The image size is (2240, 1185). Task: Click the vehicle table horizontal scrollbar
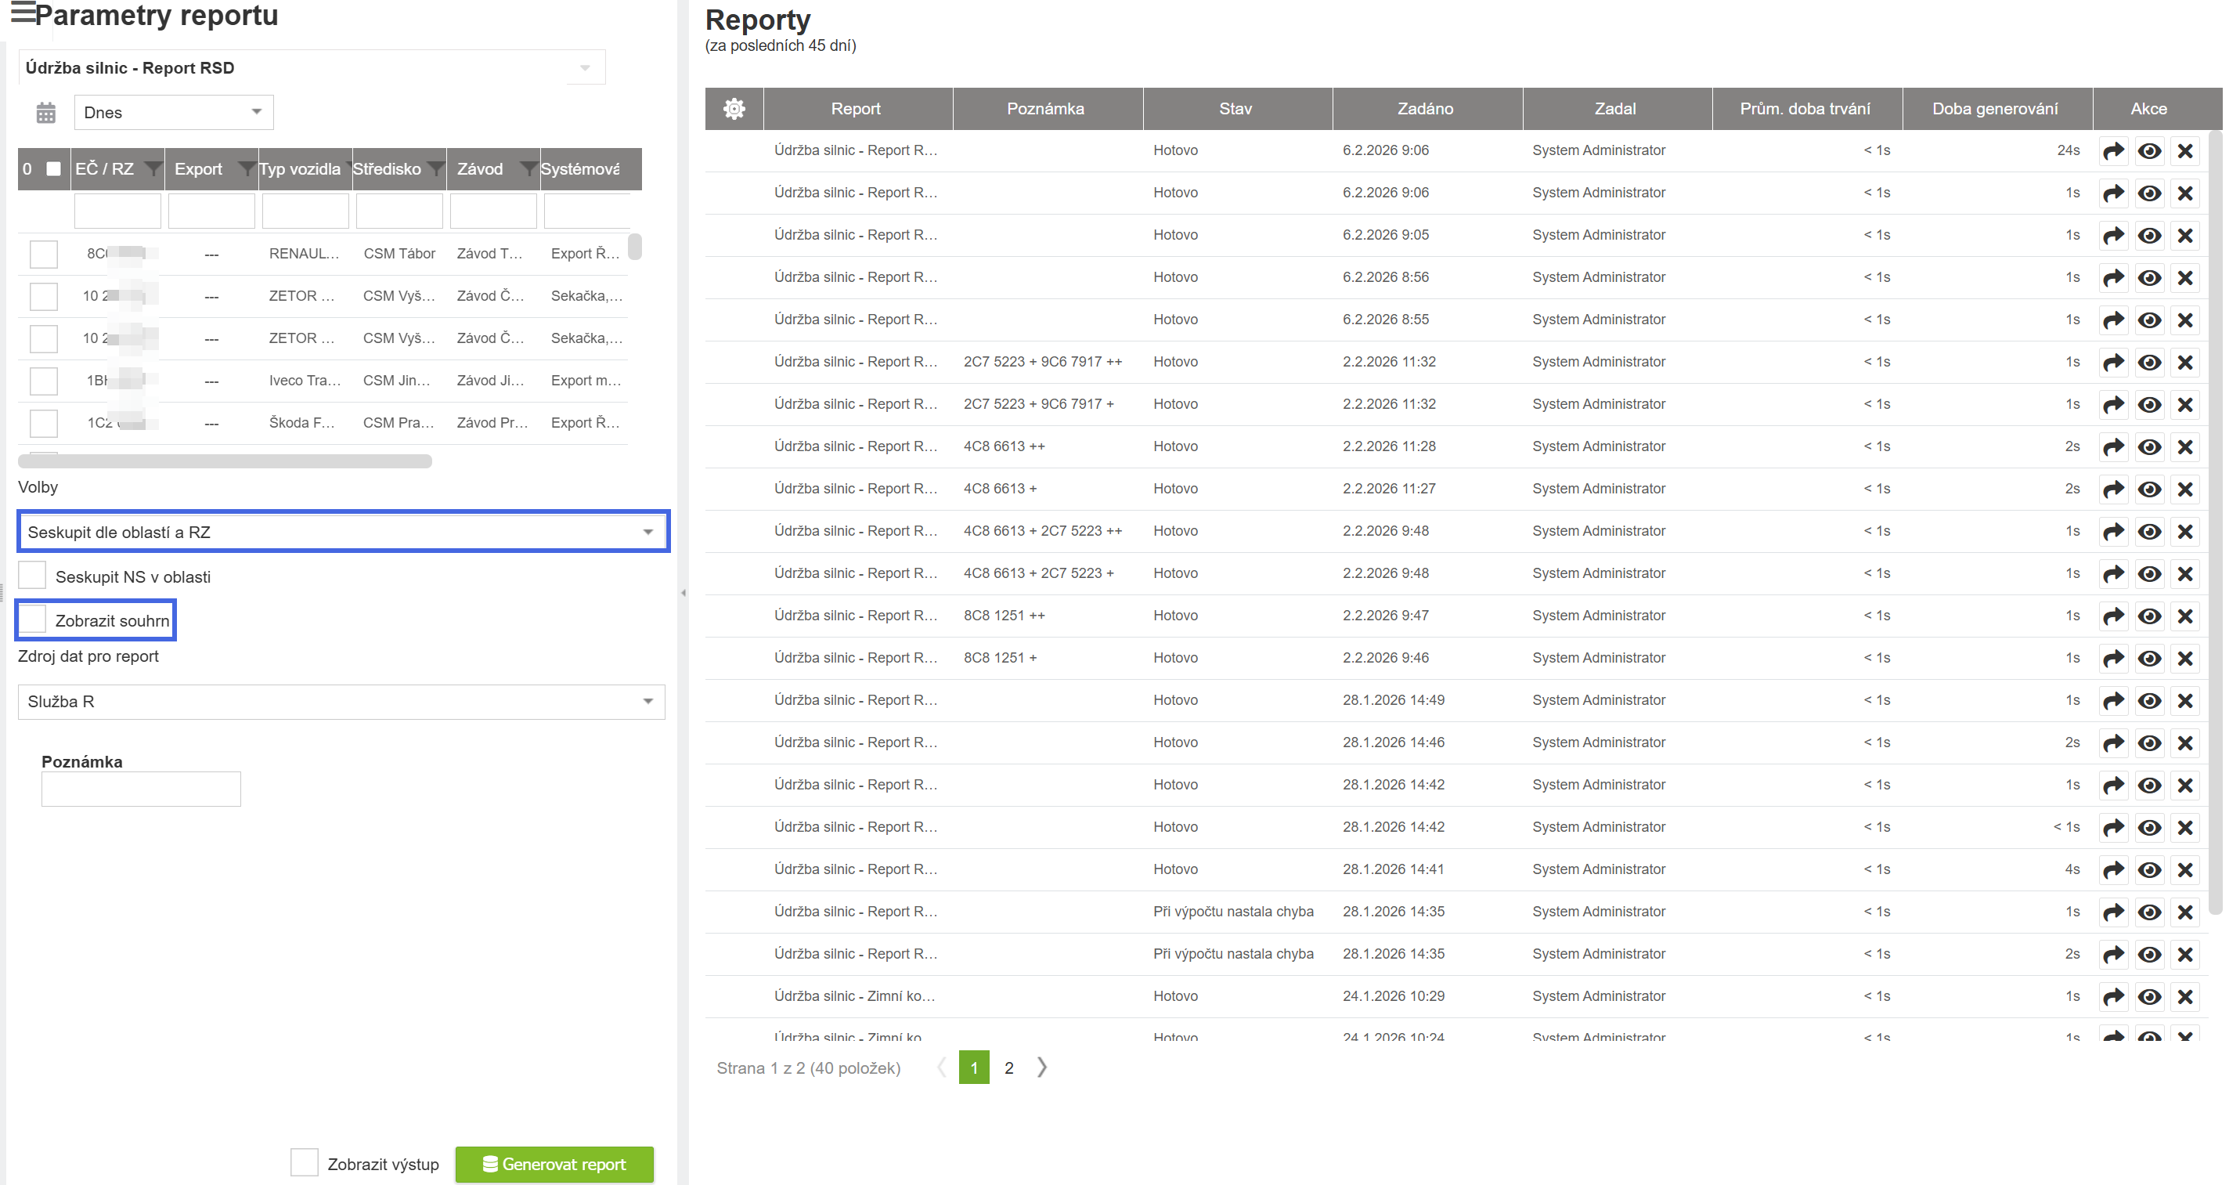click(x=225, y=461)
